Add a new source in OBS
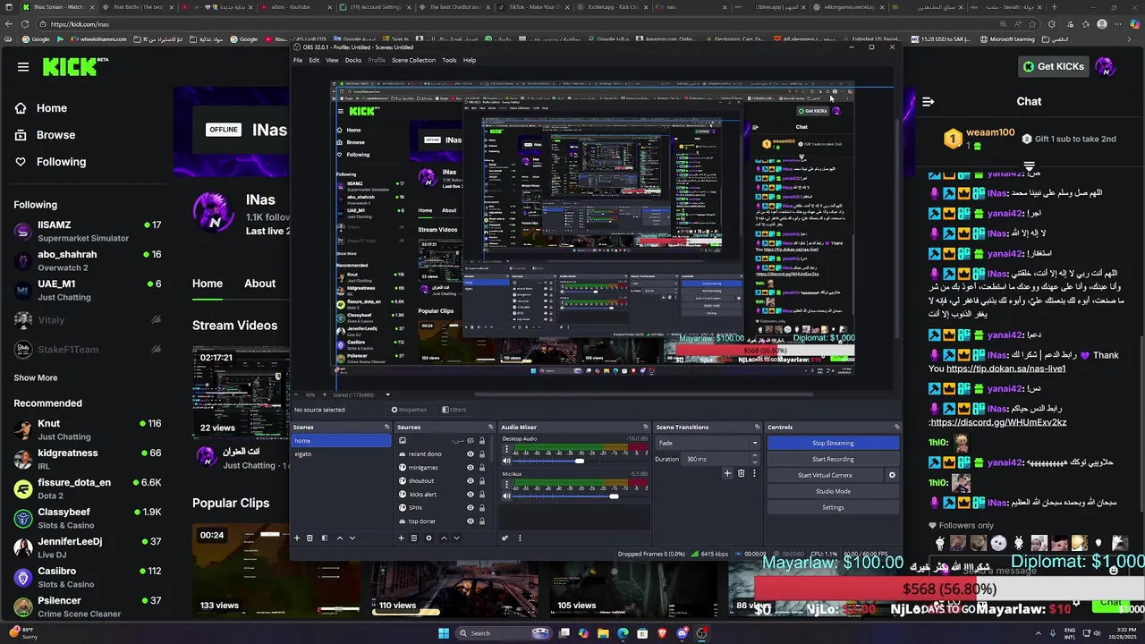The width and height of the screenshot is (1145, 644). 401,538
